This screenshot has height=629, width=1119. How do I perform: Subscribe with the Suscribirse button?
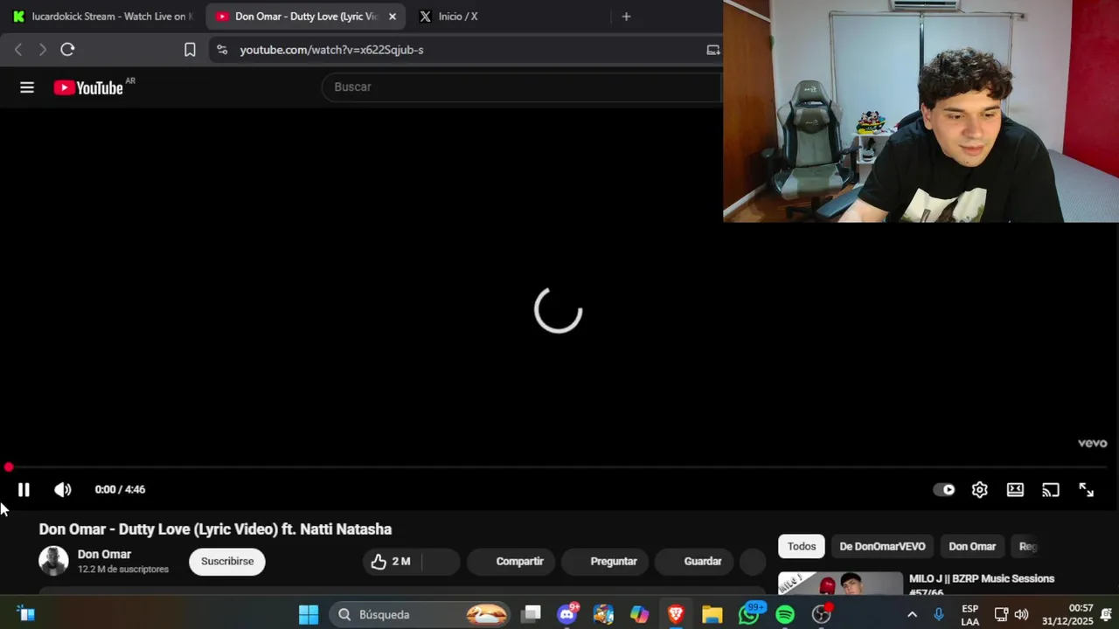pyautogui.click(x=227, y=561)
